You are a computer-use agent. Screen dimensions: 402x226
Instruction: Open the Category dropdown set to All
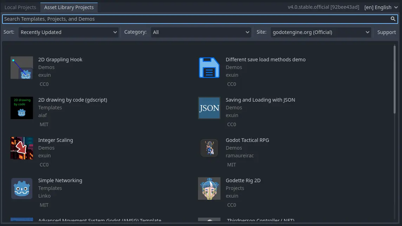tap(201, 32)
